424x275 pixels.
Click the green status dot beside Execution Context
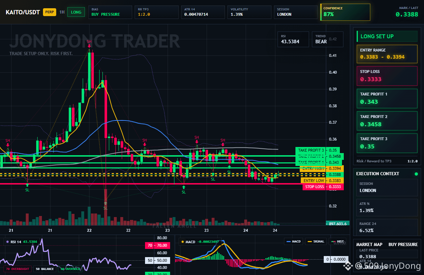click(x=416, y=174)
